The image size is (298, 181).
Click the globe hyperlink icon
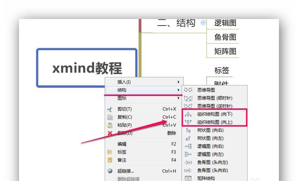[110, 171]
